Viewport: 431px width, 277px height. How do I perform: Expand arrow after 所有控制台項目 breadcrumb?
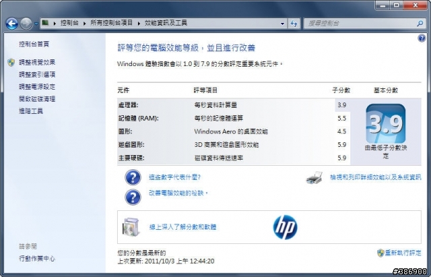pos(139,24)
